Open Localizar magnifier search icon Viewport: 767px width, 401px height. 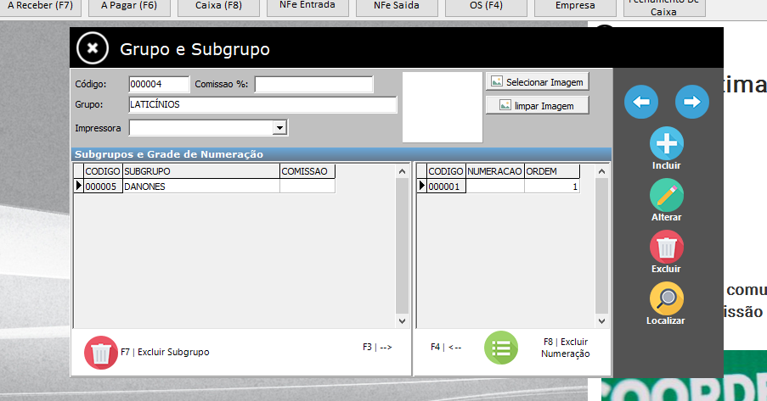(x=667, y=298)
